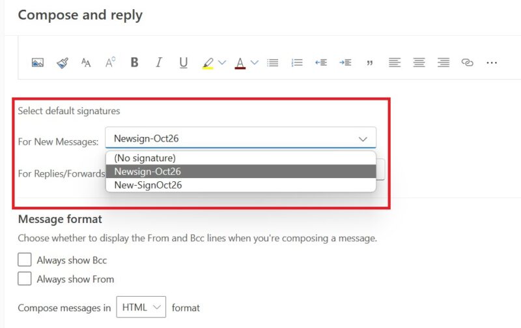This screenshot has height=328, width=521.
Task: Apply dark red font color
Action: point(240,63)
